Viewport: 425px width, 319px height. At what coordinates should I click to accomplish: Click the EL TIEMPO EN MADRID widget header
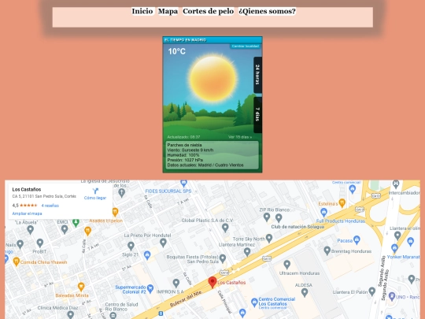click(213, 40)
